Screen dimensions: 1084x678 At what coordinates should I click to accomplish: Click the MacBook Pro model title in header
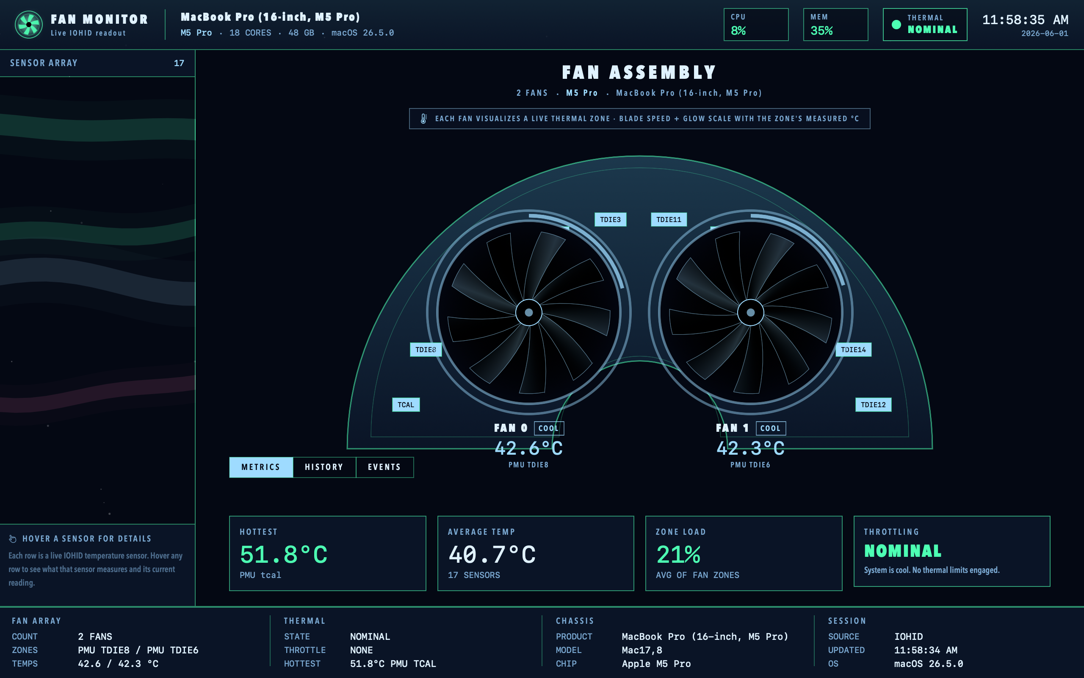(x=271, y=17)
